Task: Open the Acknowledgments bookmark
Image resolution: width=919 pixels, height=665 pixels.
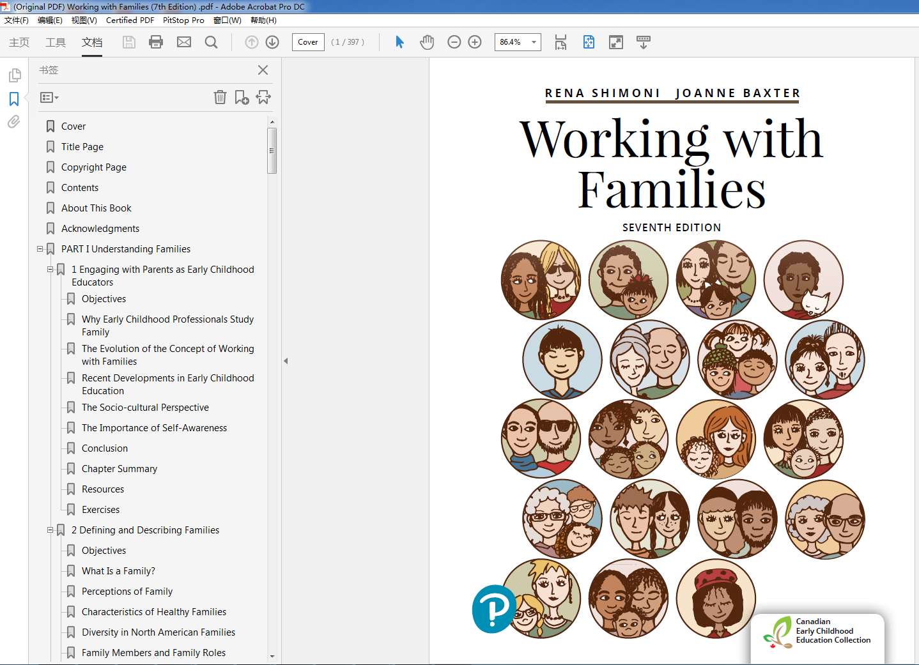Action: (x=100, y=229)
